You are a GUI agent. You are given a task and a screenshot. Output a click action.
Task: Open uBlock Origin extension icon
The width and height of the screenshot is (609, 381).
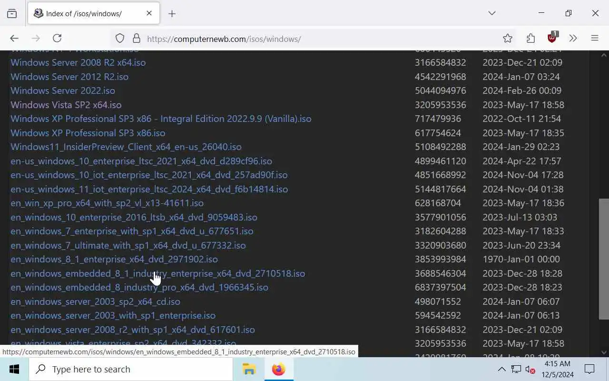[x=552, y=38]
